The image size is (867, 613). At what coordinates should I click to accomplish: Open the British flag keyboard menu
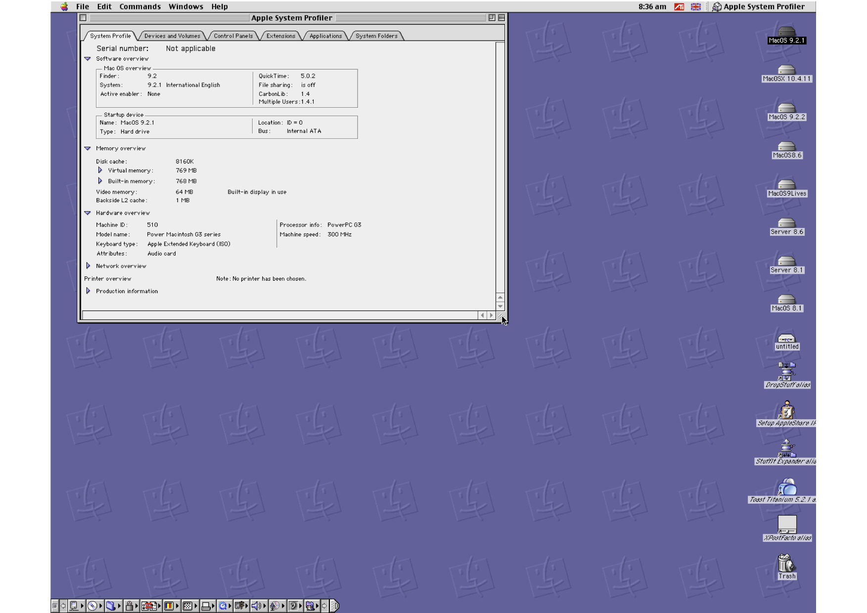696,6
